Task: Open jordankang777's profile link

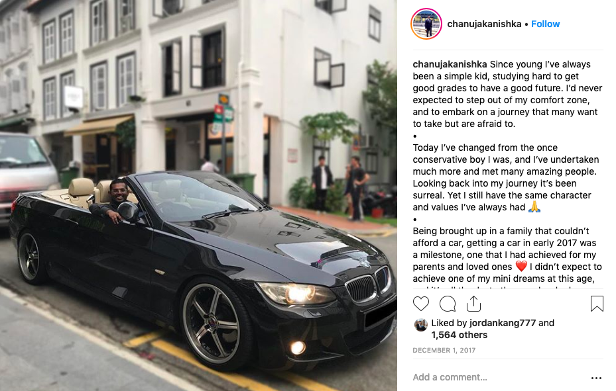Action: pyautogui.click(x=503, y=323)
